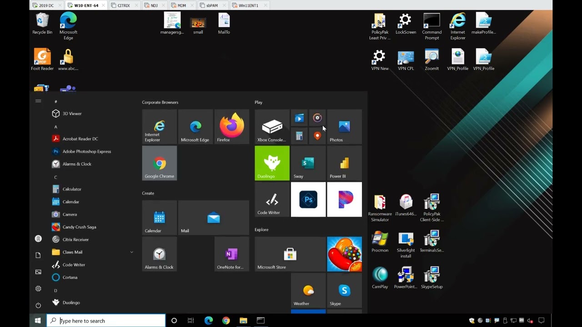Open the small Calculator tile in Play group
The image size is (582, 327).
point(299,136)
